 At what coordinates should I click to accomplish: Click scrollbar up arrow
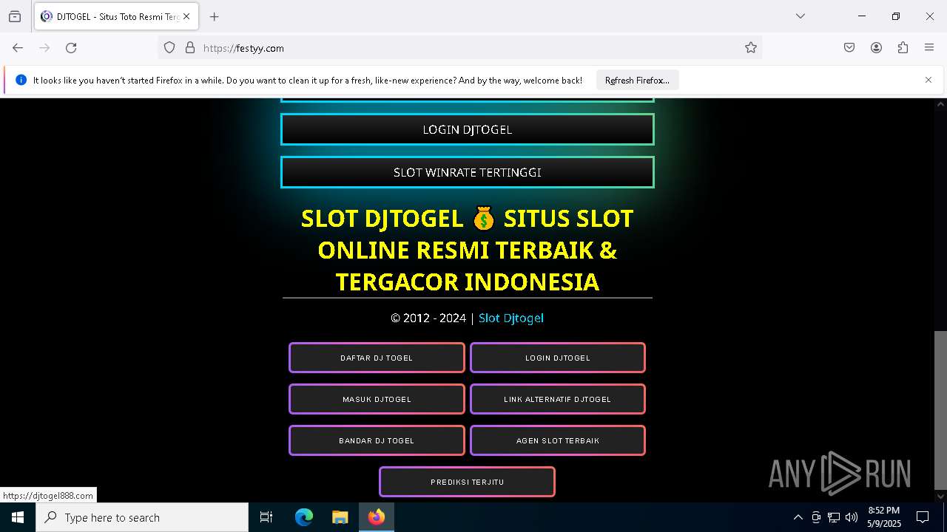tap(940, 105)
